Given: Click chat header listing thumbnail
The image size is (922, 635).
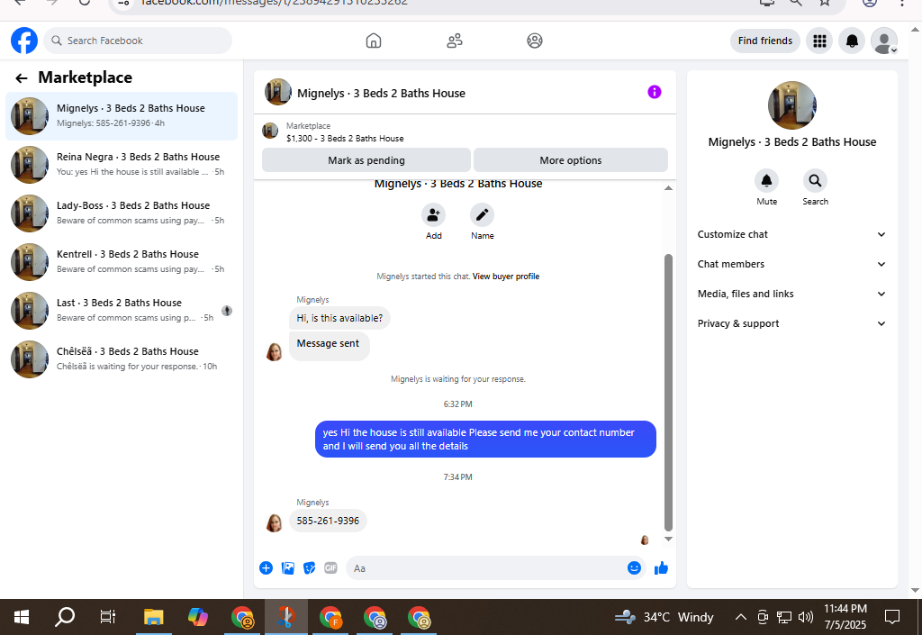Looking at the screenshot, I should pos(277,92).
